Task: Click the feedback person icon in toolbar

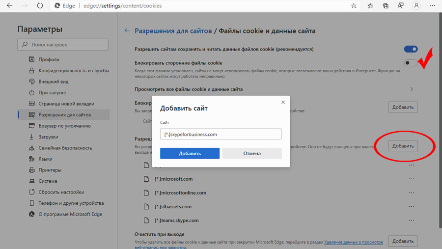Action: pyautogui.click(x=401, y=5)
